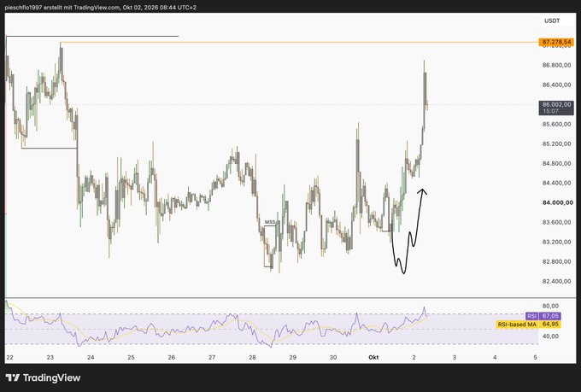Click date label 23 on time axis
This screenshot has width=581, height=392.
tap(50, 358)
